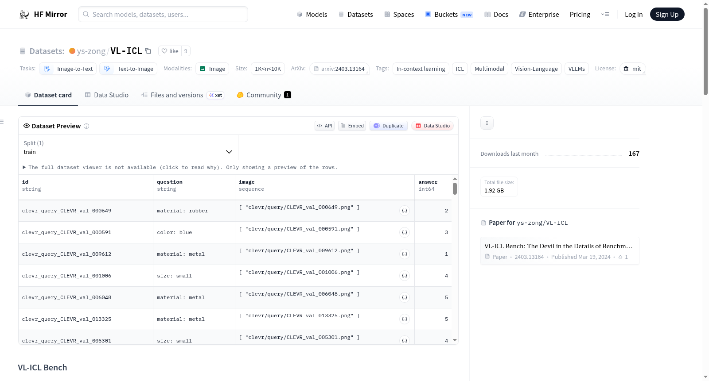Open Pricing page

[x=580, y=15]
